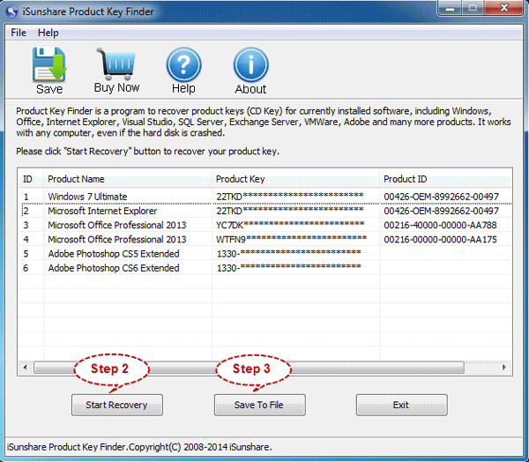Screen dimensions: 529x462
Task: Click the Buy Now shopping cart icon
Action: click(116, 63)
